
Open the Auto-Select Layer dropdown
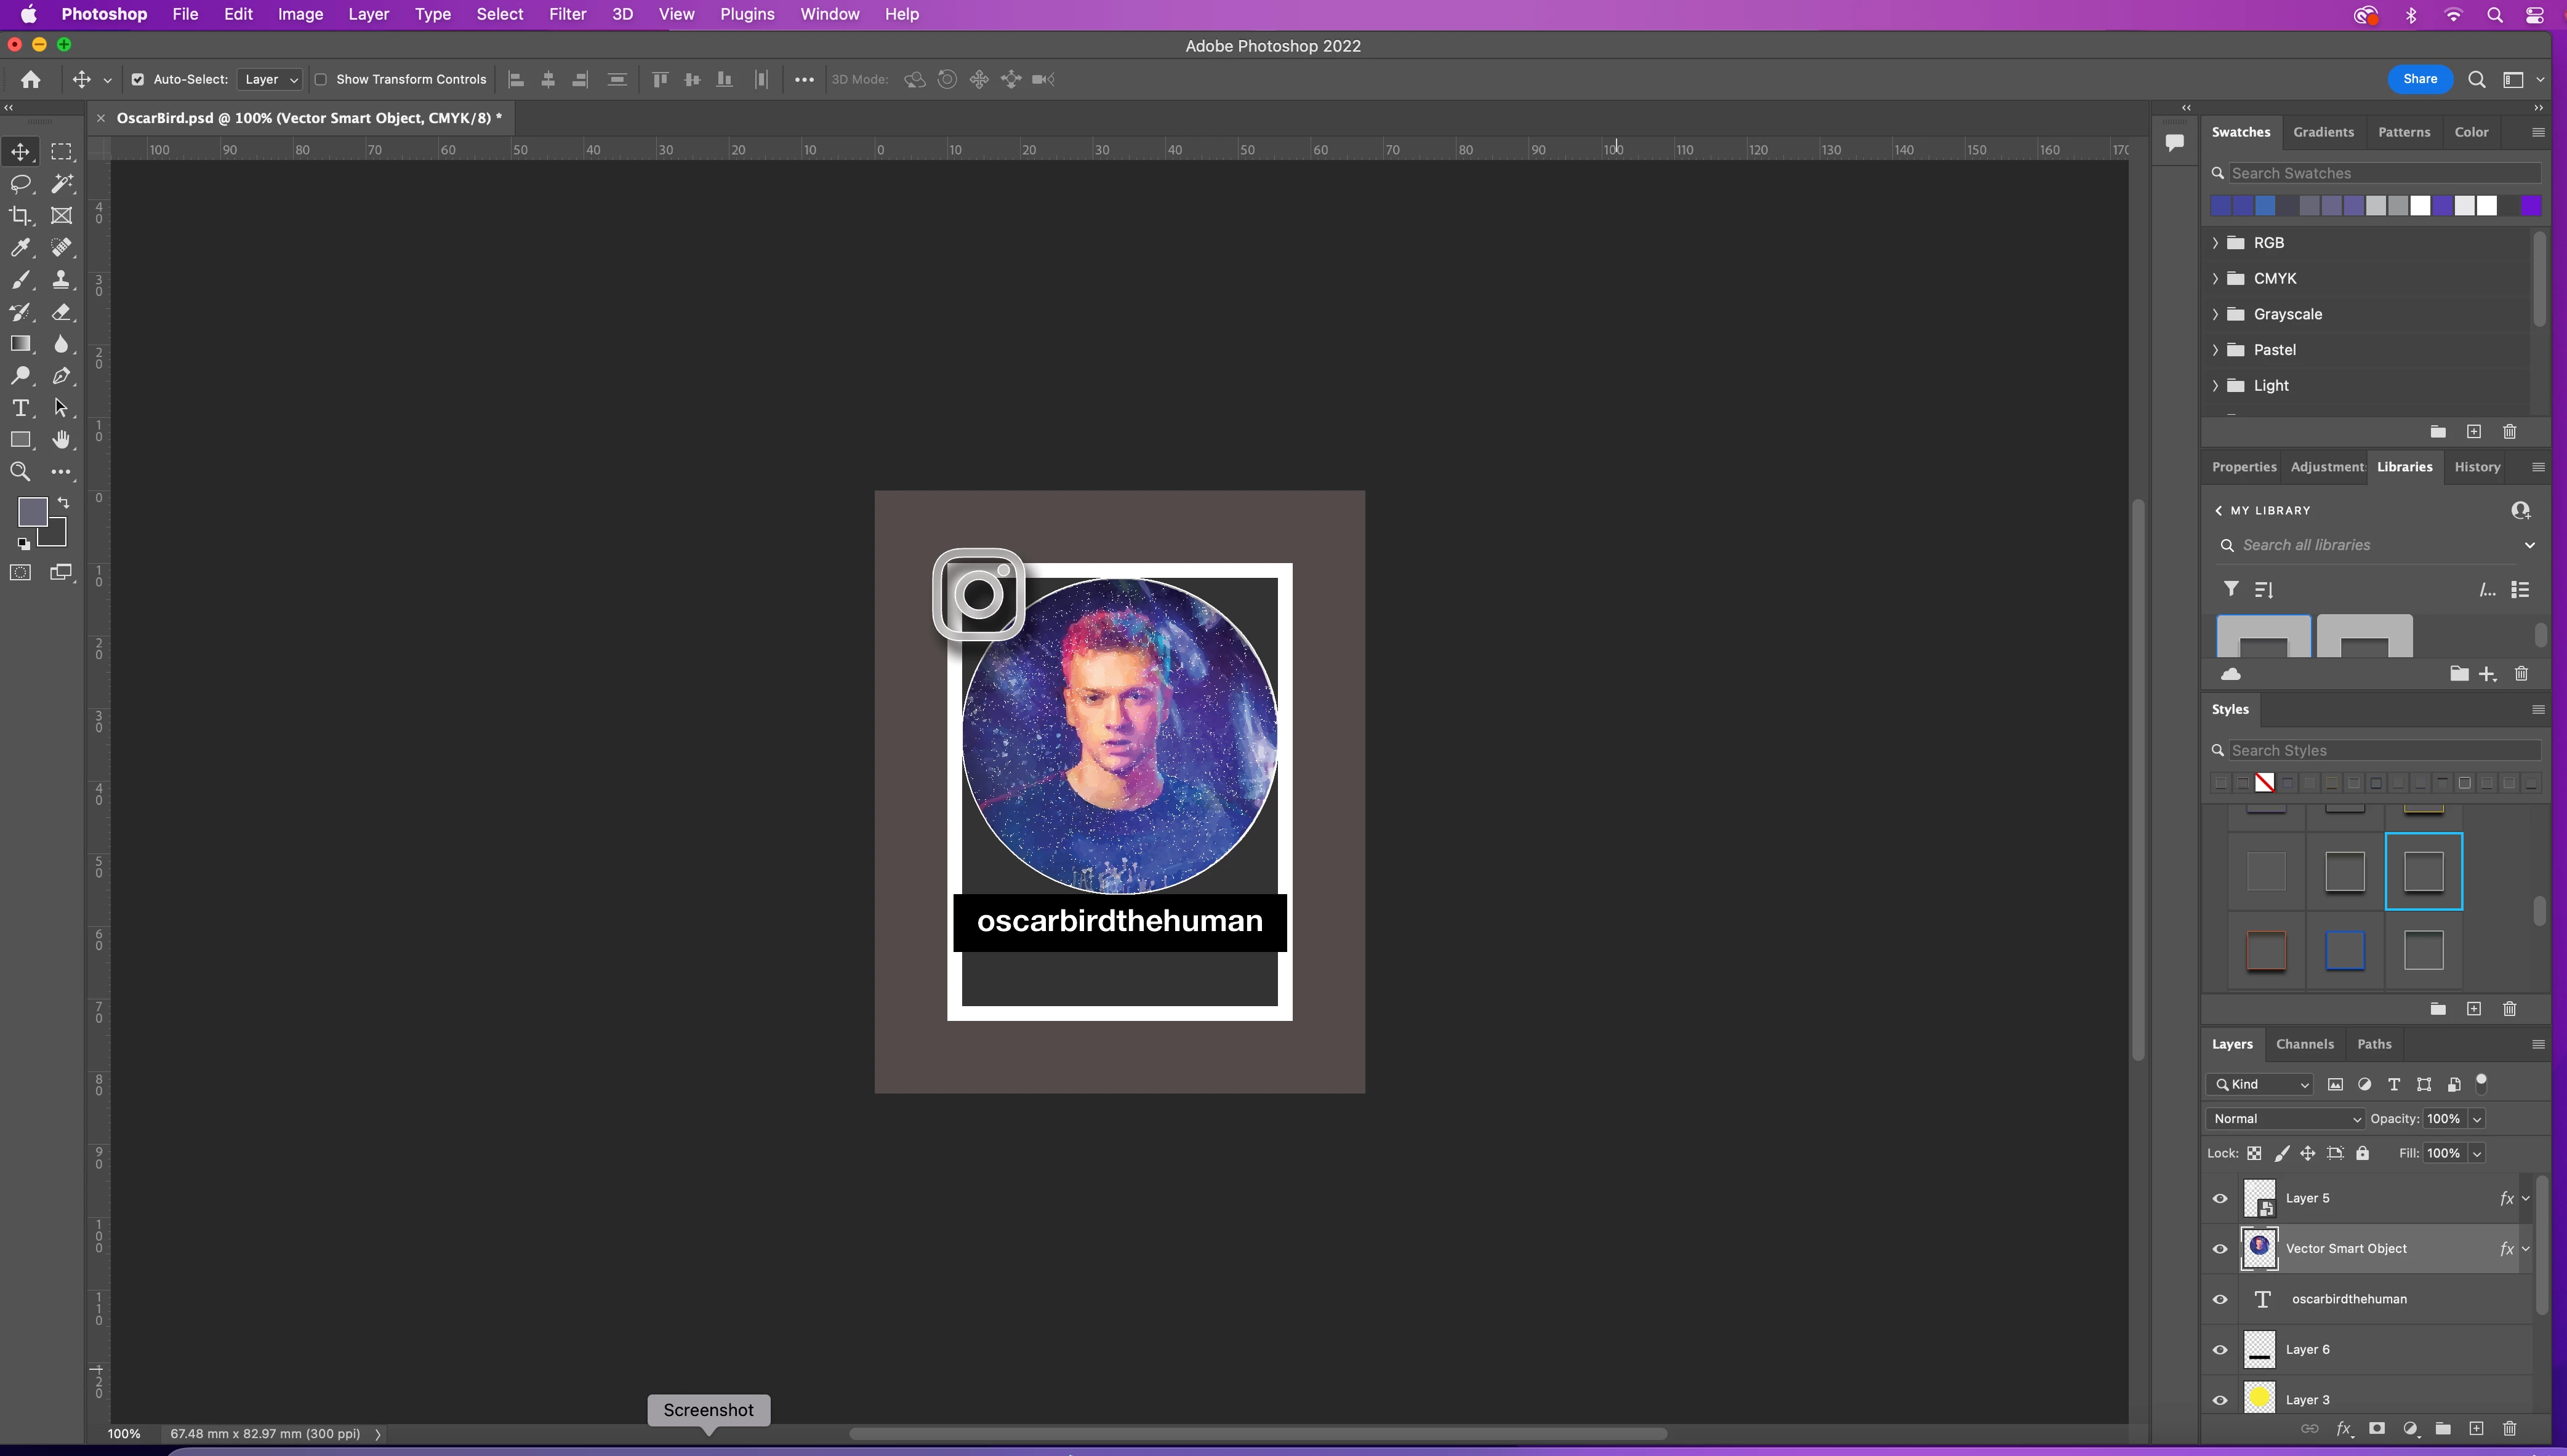pos(270,80)
